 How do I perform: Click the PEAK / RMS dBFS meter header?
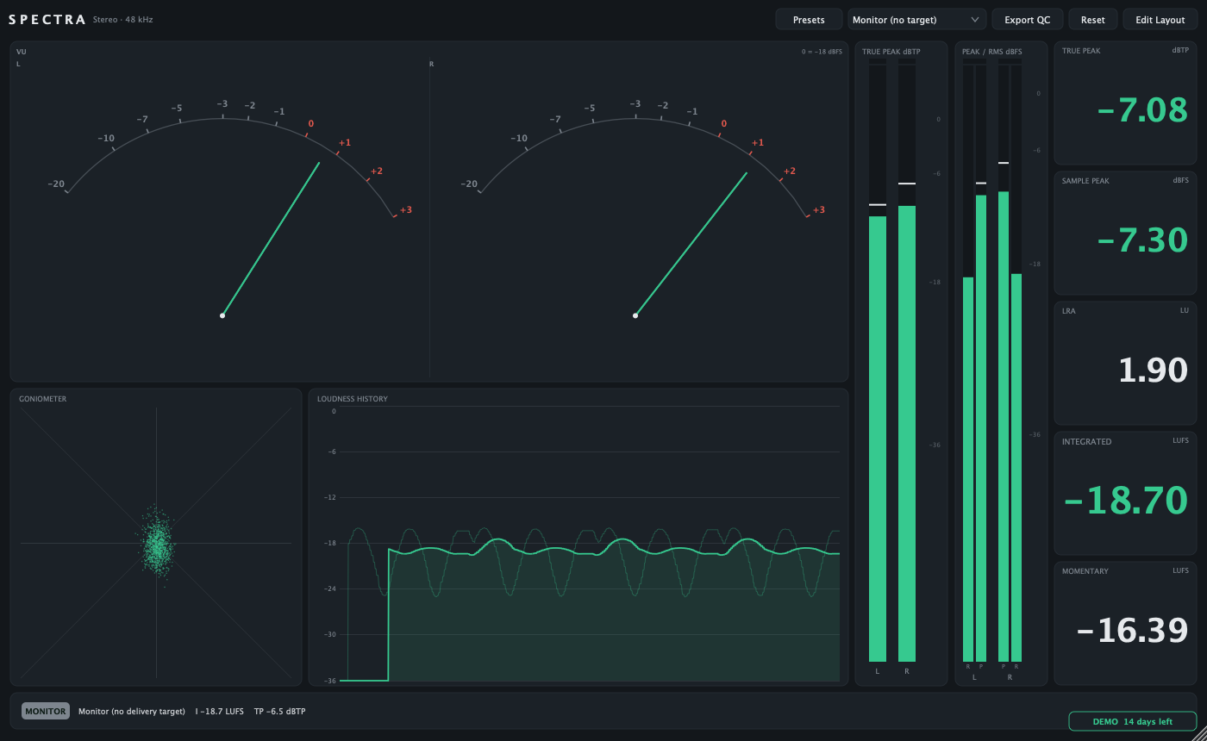(x=992, y=52)
